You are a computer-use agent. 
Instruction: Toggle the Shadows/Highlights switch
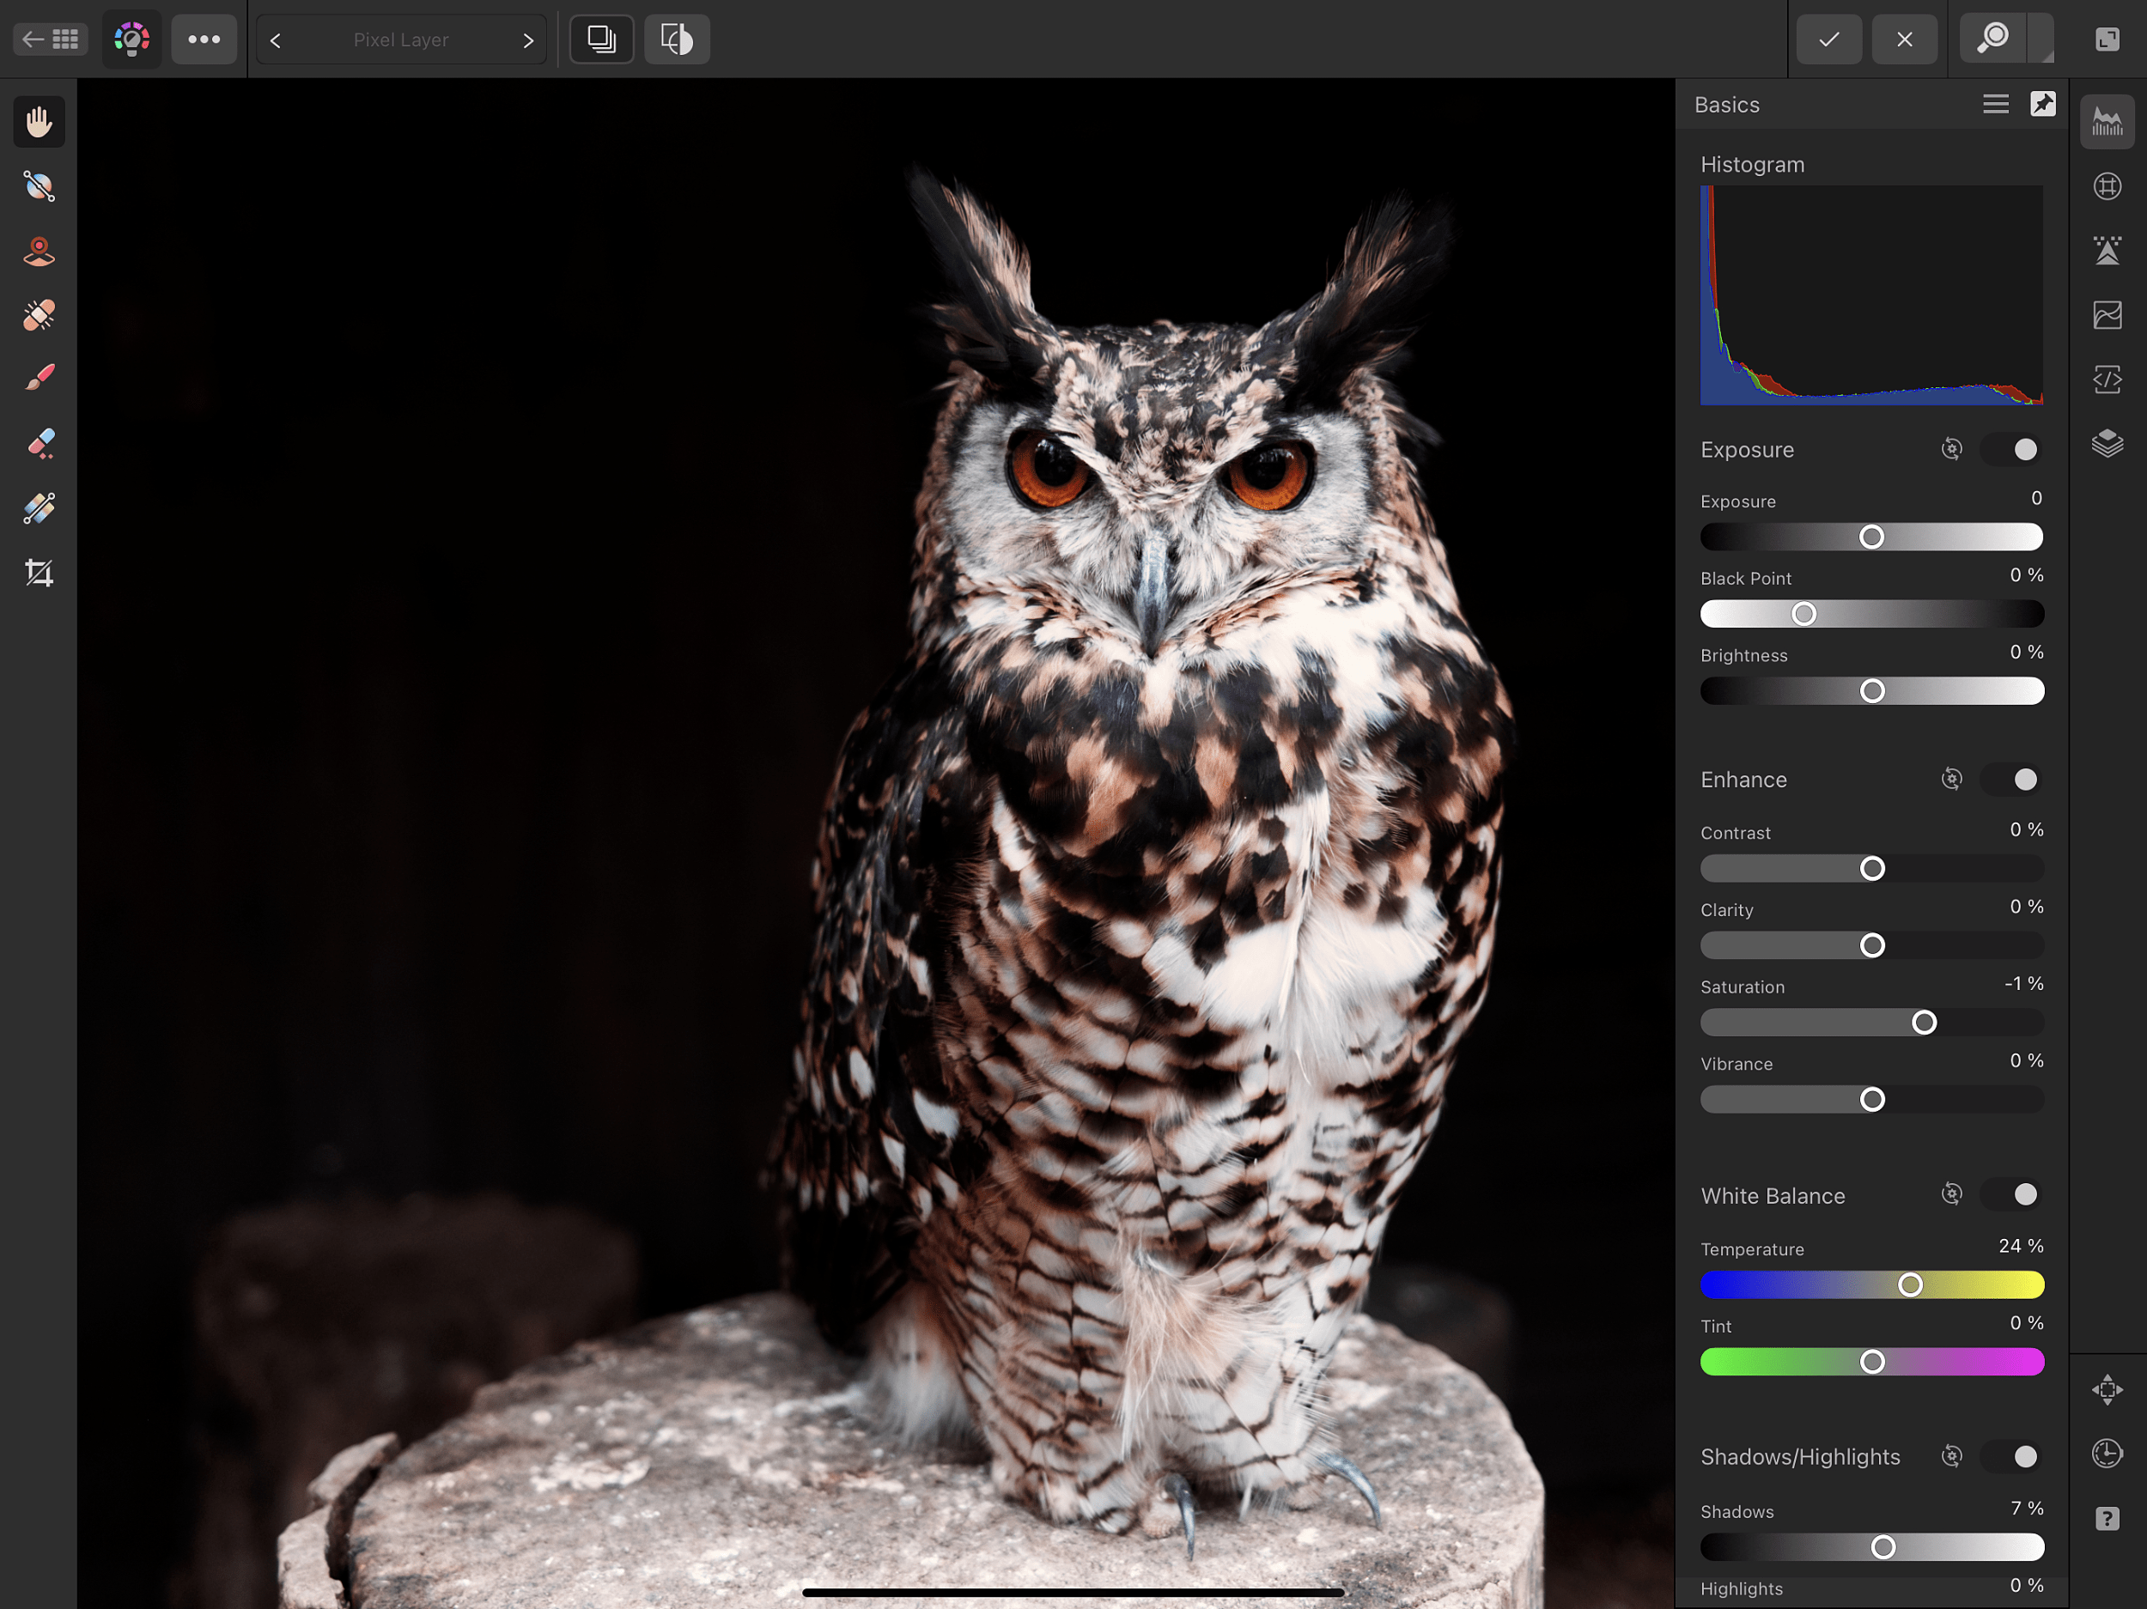2013,1457
